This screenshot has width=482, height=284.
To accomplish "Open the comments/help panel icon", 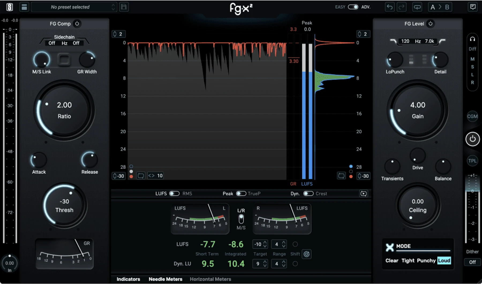I will pyautogui.click(x=473, y=7).
